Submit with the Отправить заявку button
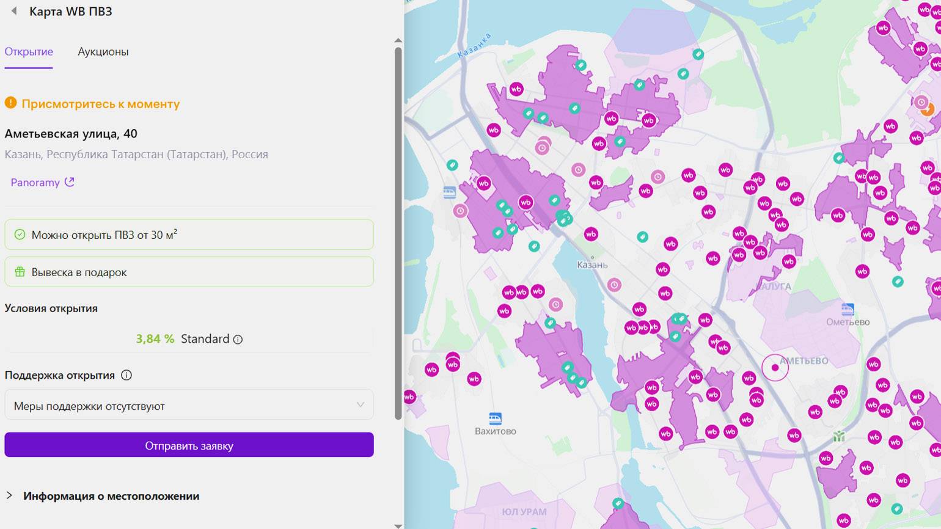The width and height of the screenshot is (941, 529). click(x=189, y=445)
